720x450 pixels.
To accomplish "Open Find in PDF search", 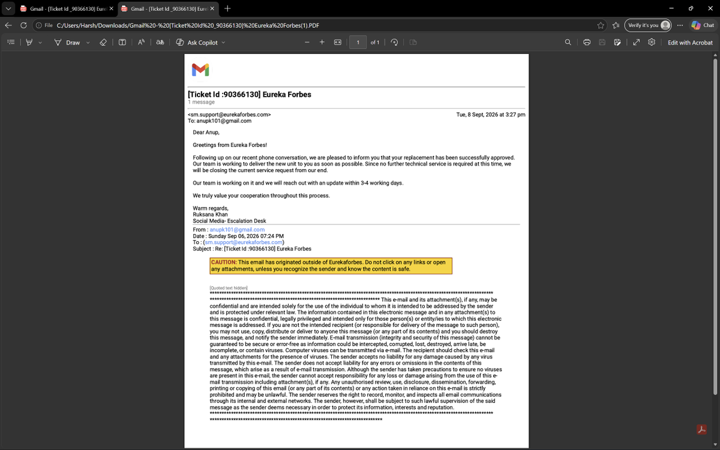I will [x=568, y=43].
